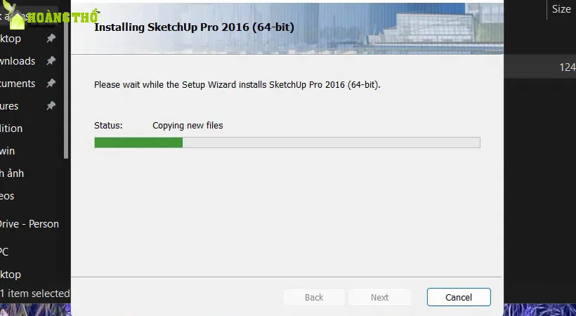576x316 pixels.
Task: Open the Videos folder in sidebar
Action: 8,196
